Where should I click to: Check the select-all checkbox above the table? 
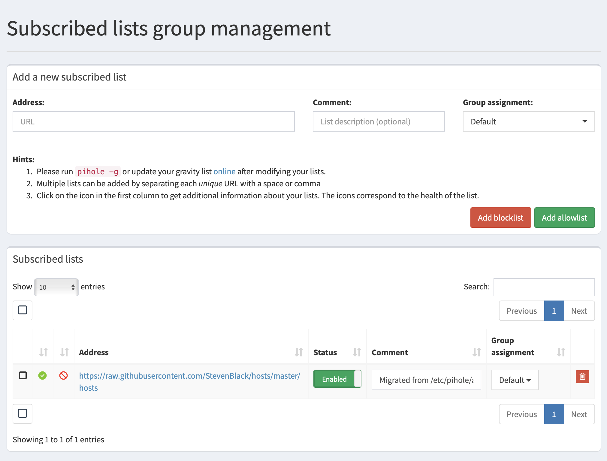click(22, 310)
